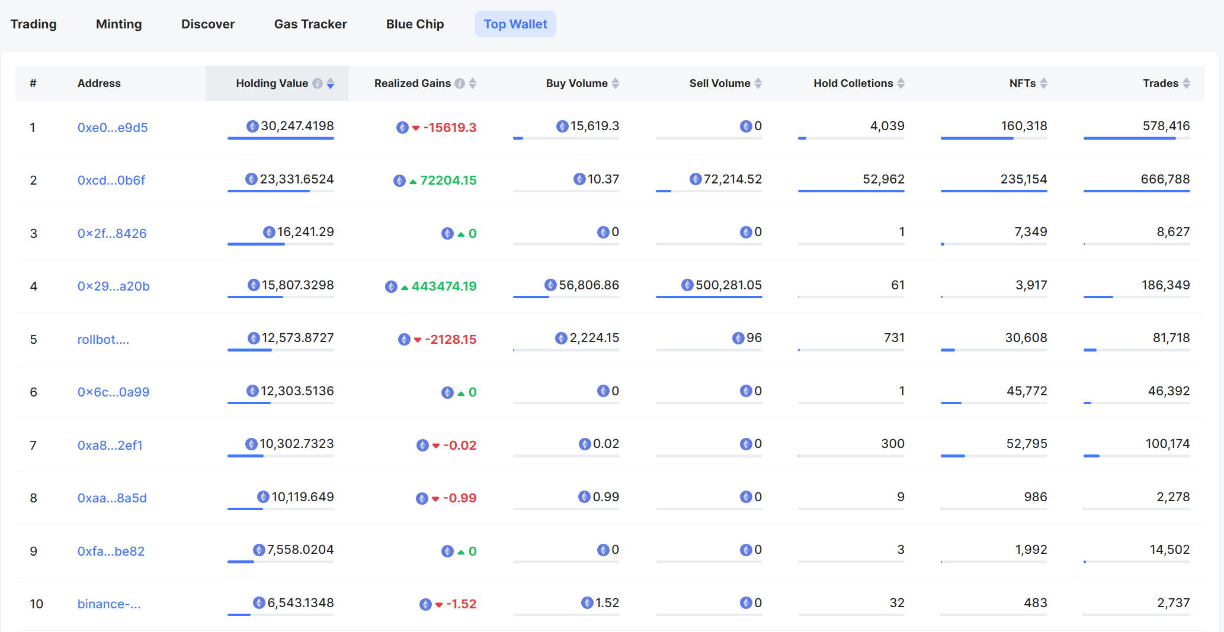
Task: Click ETH icon beside 56,806.86 buy volume
Action: (x=550, y=285)
